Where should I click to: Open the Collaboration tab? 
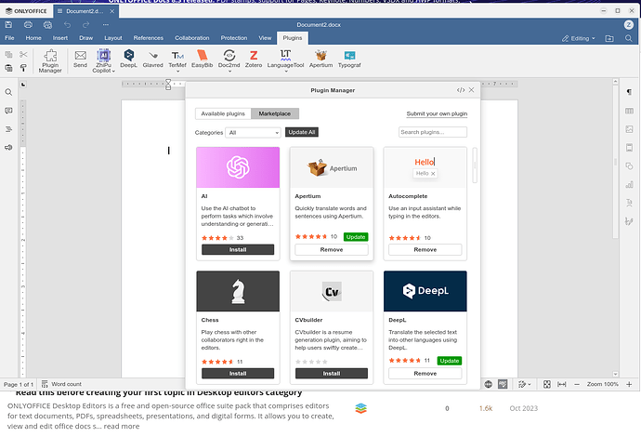point(192,38)
